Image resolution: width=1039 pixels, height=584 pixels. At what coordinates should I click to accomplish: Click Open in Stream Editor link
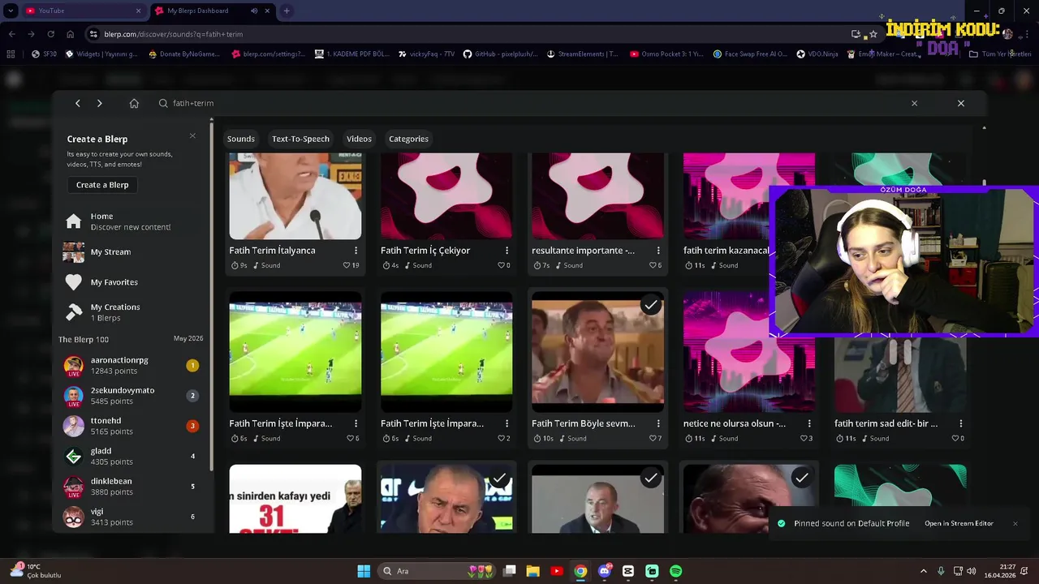(959, 523)
